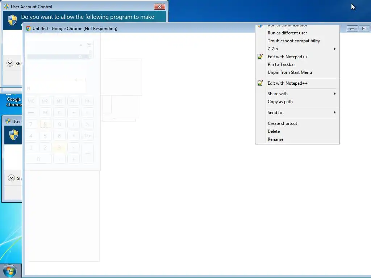Click UAC shield icon in lower dialog title bar
Screen dimensions: 371x278
coord(8,121)
